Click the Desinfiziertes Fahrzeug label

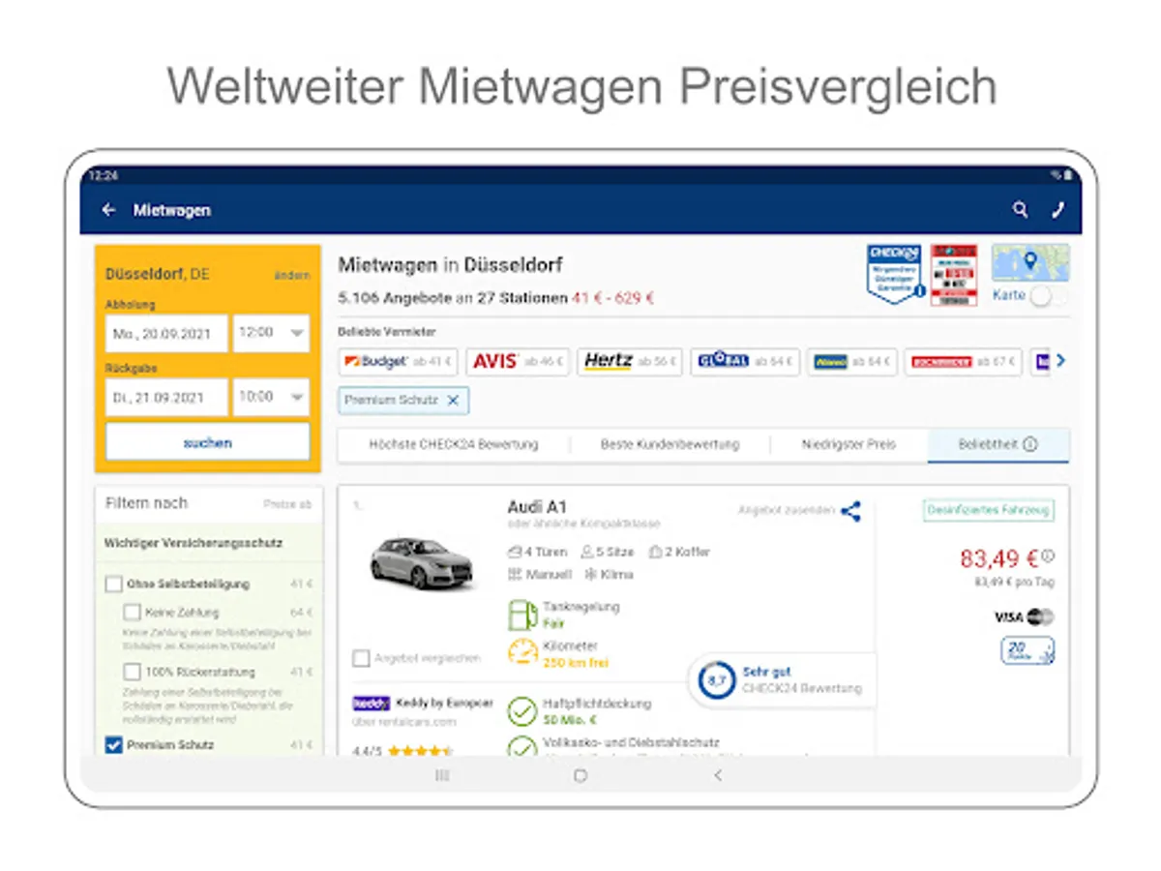pyautogui.click(x=988, y=510)
